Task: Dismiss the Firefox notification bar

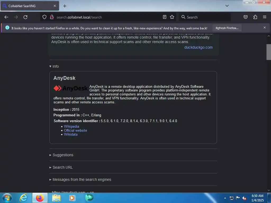Action: pos(265,27)
